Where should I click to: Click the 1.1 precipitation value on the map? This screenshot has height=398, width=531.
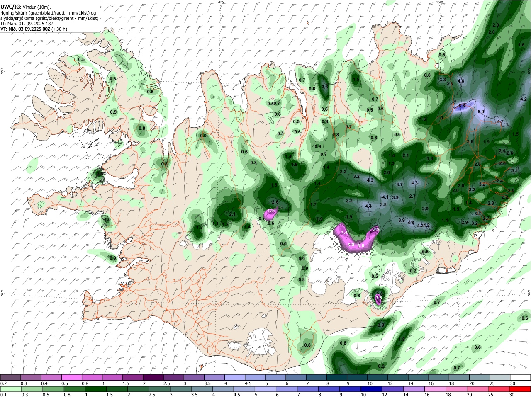click(x=215, y=224)
